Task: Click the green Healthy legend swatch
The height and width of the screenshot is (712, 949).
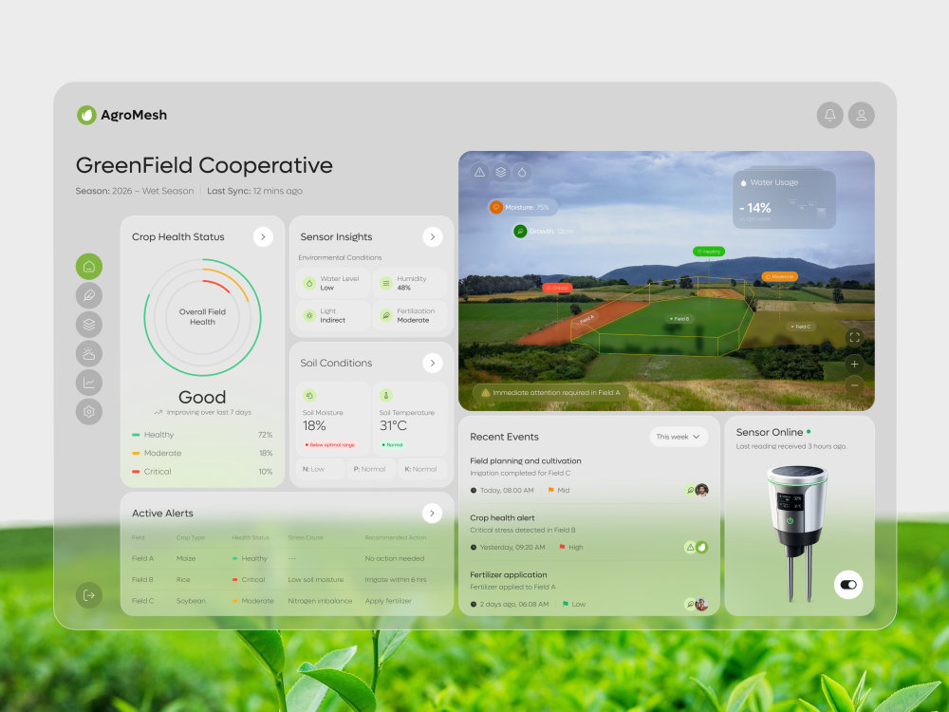Action: coord(136,435)
